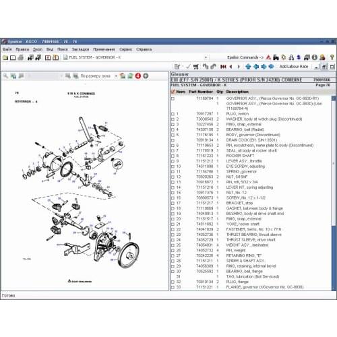Click the red circle 4 icon
Screen dimensions: 337x337
coord(138,76)
